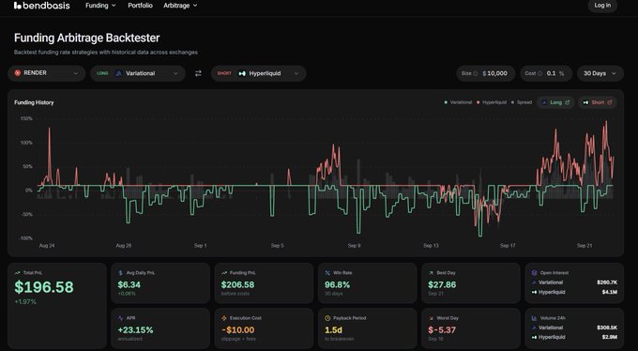
Task: Click Variational logo in Open Interest card
Action: (x=534, y=282)
